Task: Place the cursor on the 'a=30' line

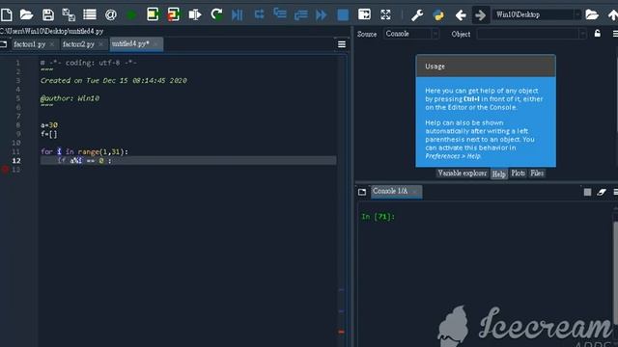Action: (x=49, y=125)
